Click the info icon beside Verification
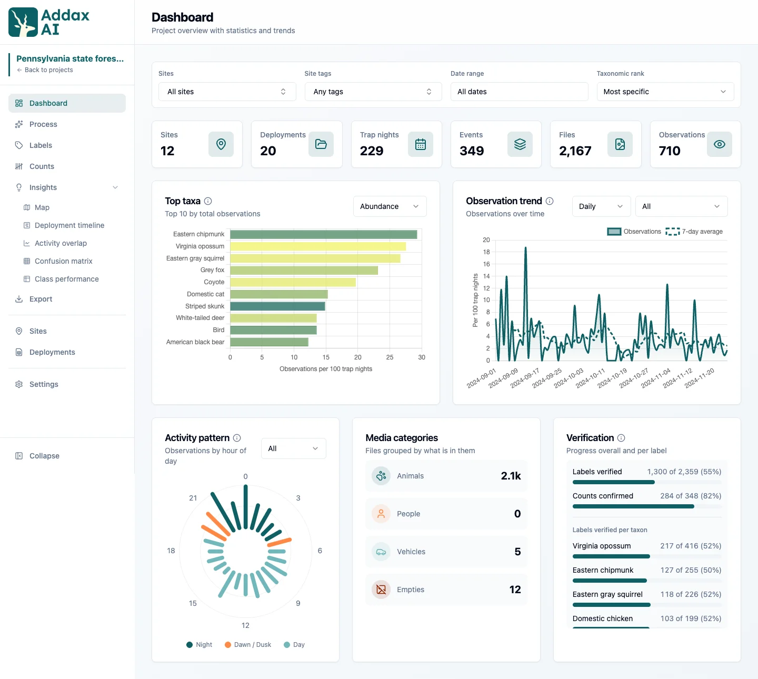Viewport: 758px width, 679px height. coord(621,438)
